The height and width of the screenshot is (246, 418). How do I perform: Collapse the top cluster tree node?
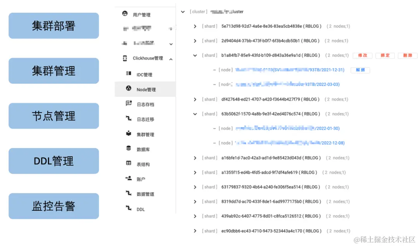[x=183, y=12]
